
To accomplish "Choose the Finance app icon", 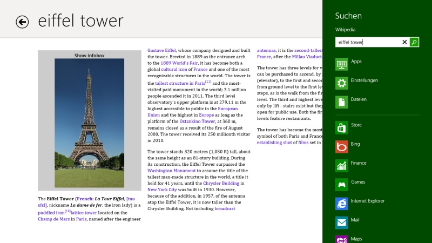I will [x=342, y=166].
